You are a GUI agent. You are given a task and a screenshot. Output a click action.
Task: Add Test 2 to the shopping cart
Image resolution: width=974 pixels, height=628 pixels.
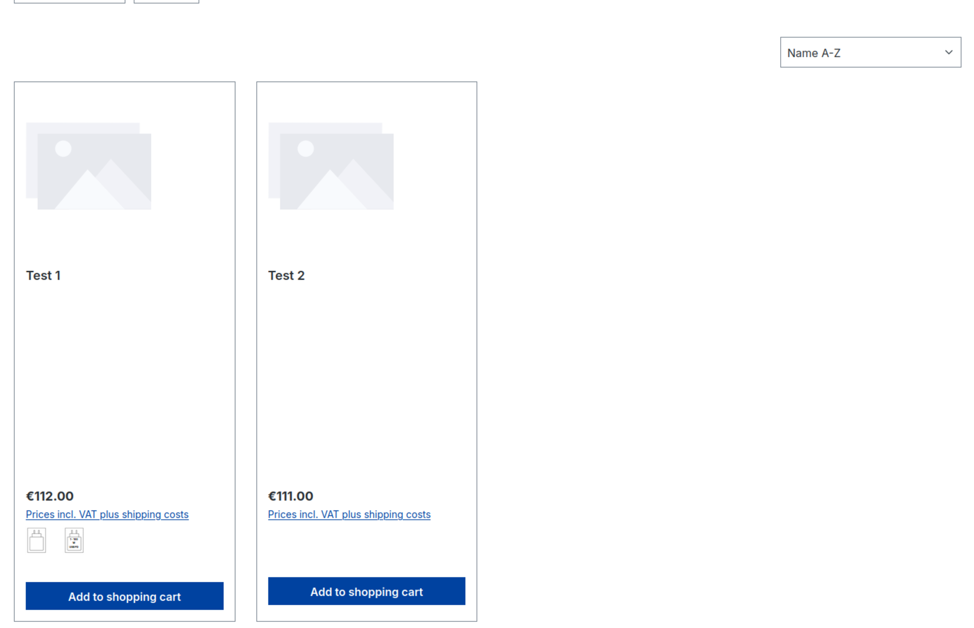[367, 591]
